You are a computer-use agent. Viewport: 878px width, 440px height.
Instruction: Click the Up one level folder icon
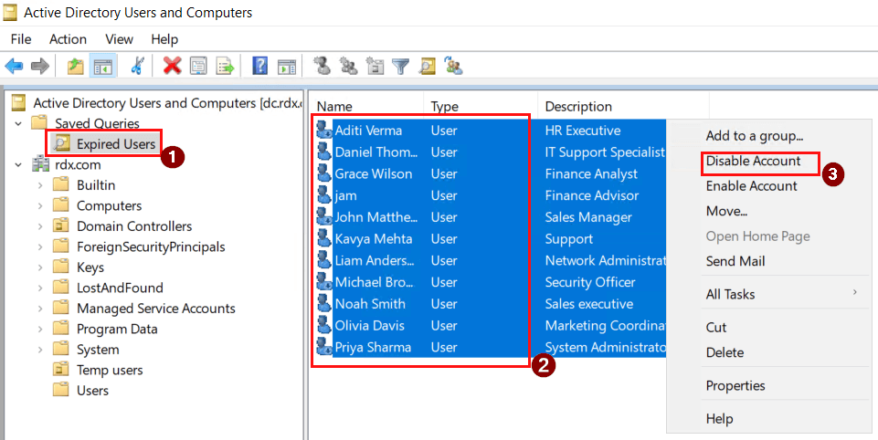pos(76,68)
